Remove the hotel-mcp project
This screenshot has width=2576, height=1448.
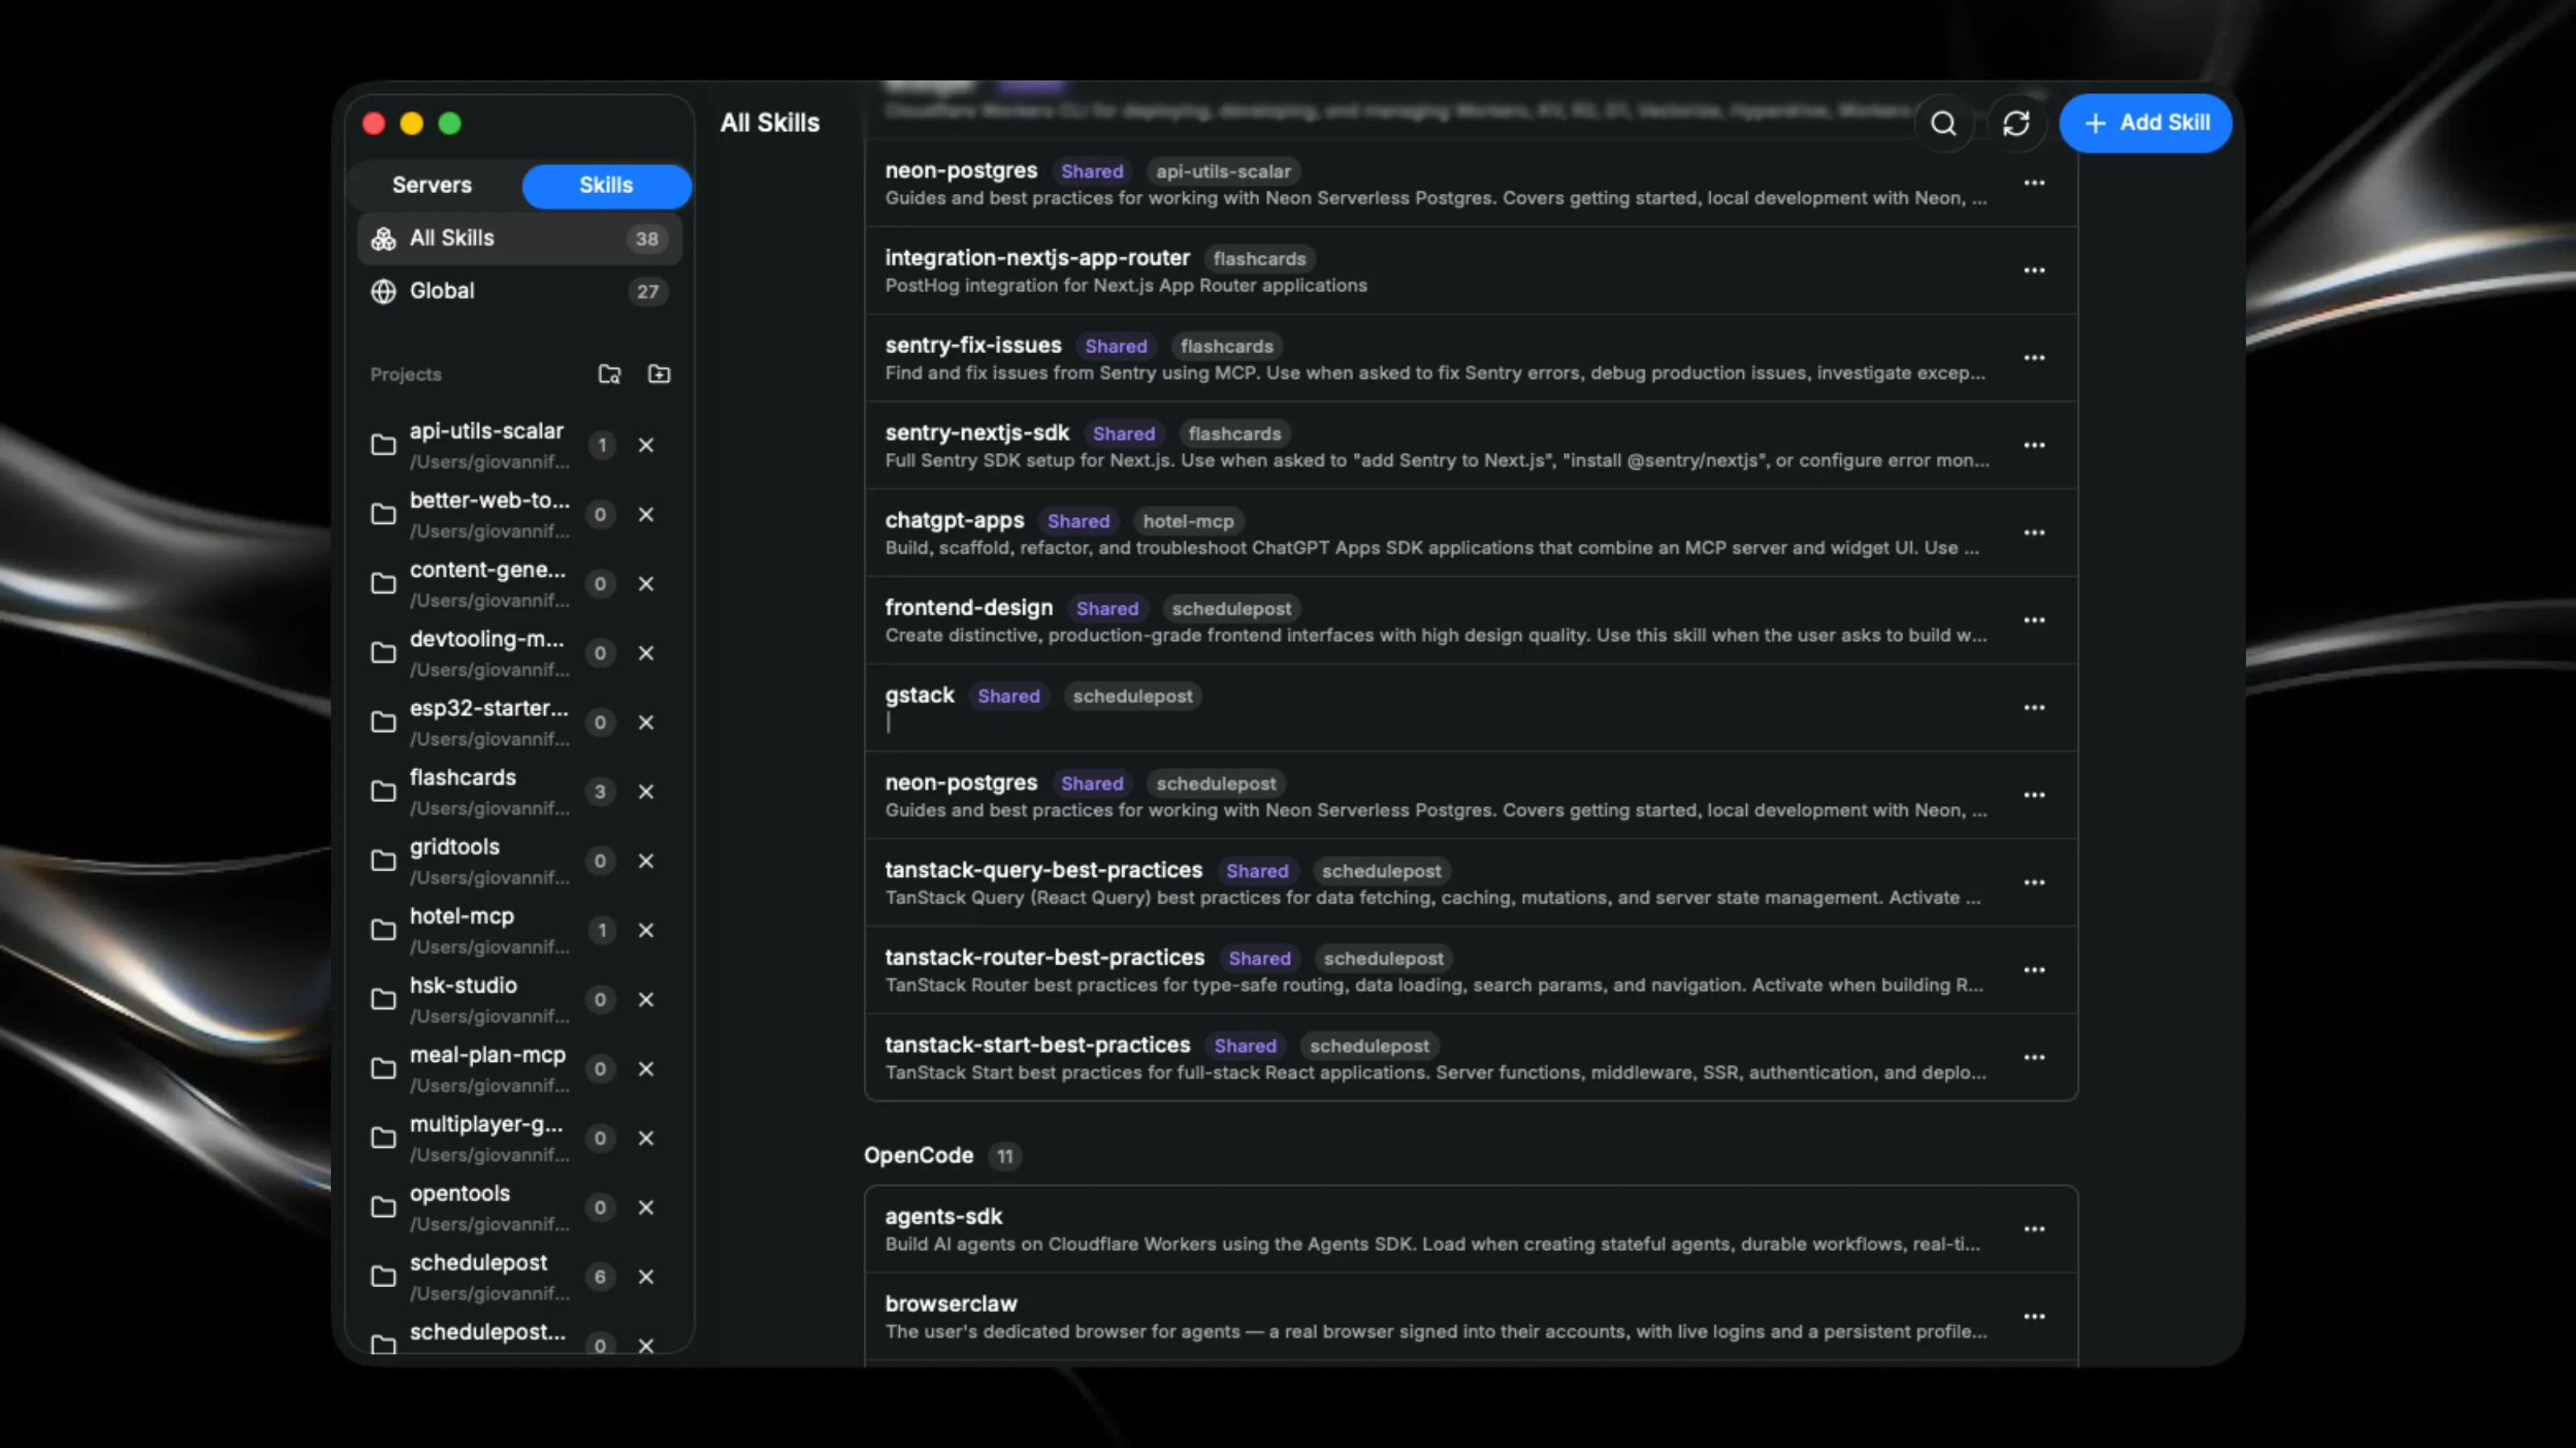(x=646, y=929)
